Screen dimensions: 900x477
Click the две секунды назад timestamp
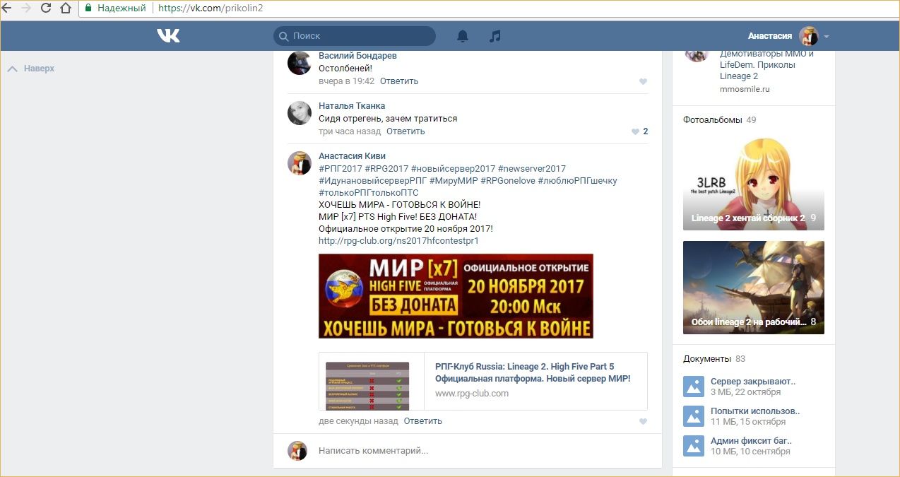[x=358, y=421]
